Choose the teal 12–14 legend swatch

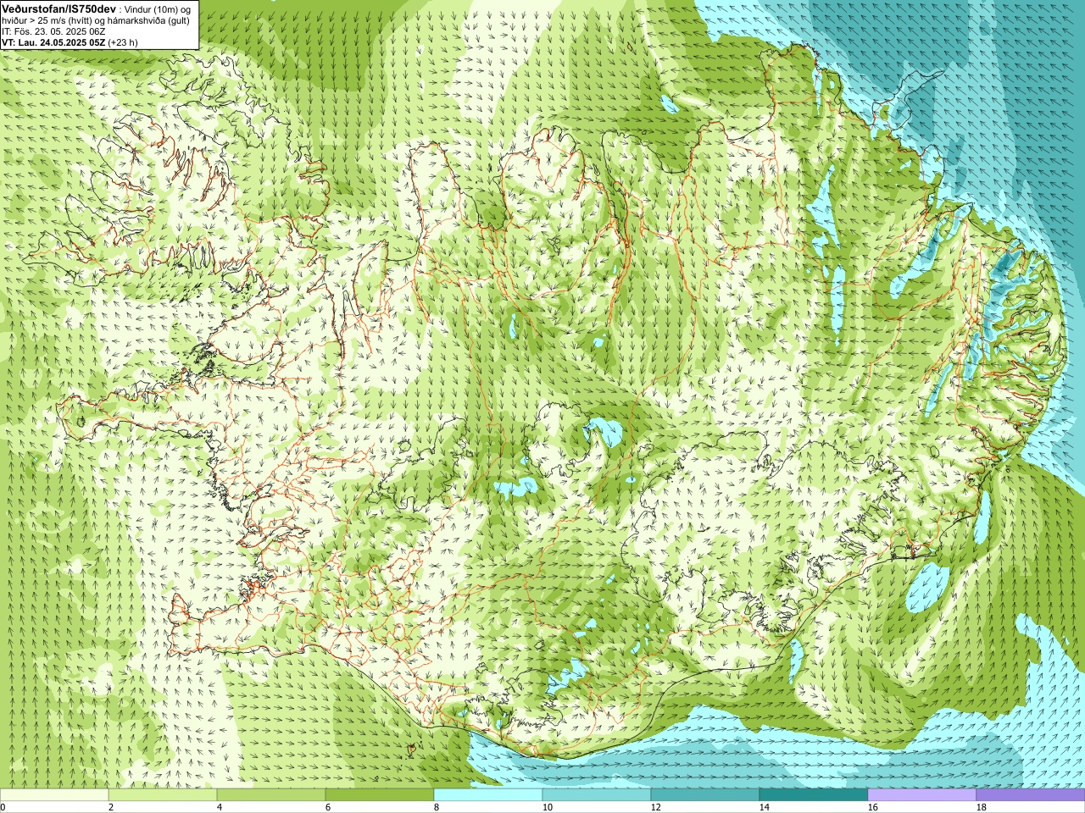[705, 795]
